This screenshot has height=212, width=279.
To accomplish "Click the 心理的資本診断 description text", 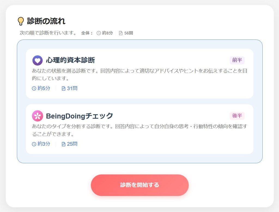I will [139, 74].
